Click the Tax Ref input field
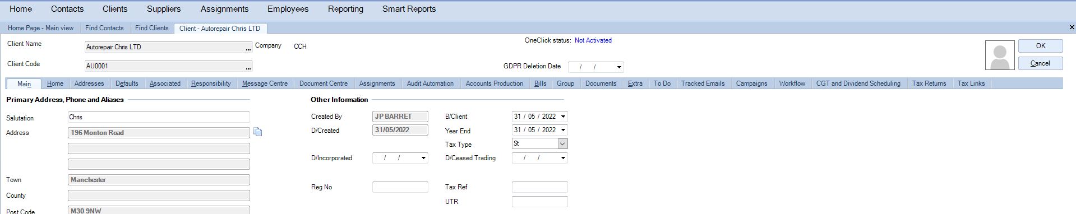The height and width of the screenshot is (214, 1076). (x=540, y=187)
